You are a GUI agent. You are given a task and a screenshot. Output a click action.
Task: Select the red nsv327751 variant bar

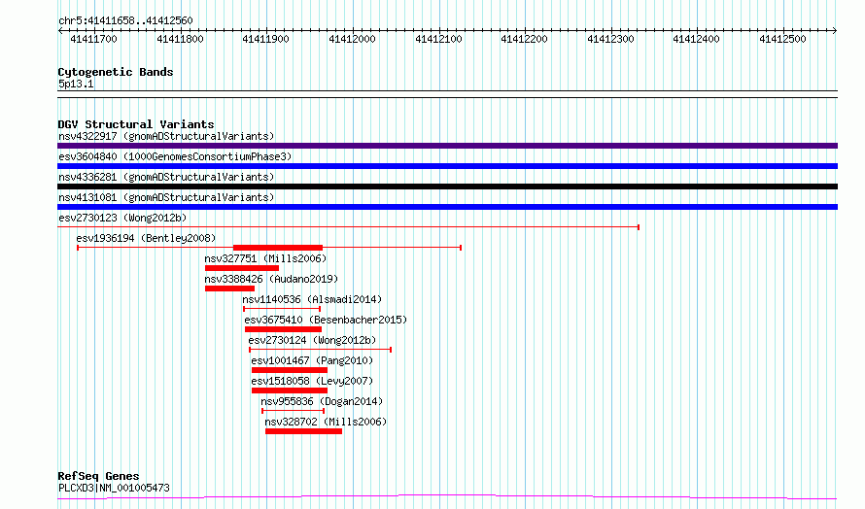point(242,268)
